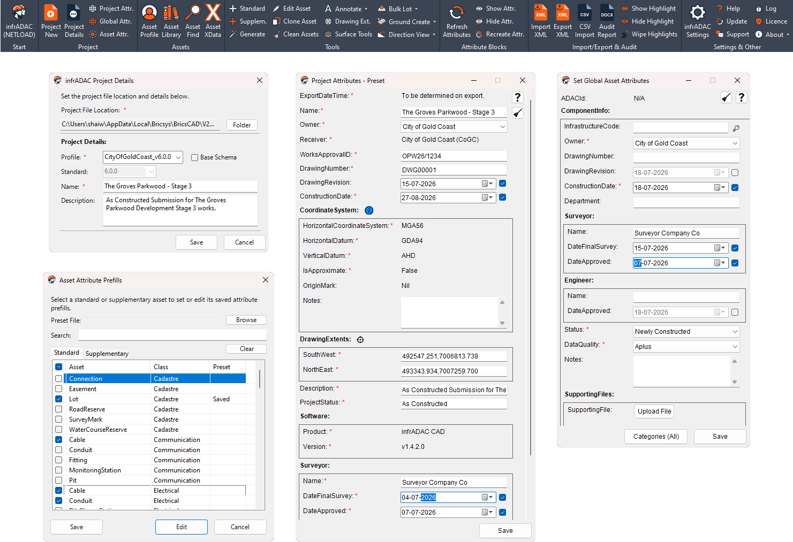Viewport: 793px width, 542px height.
Task: Open the Audit Report DOCX icon
Action: [x=607, y=21]
